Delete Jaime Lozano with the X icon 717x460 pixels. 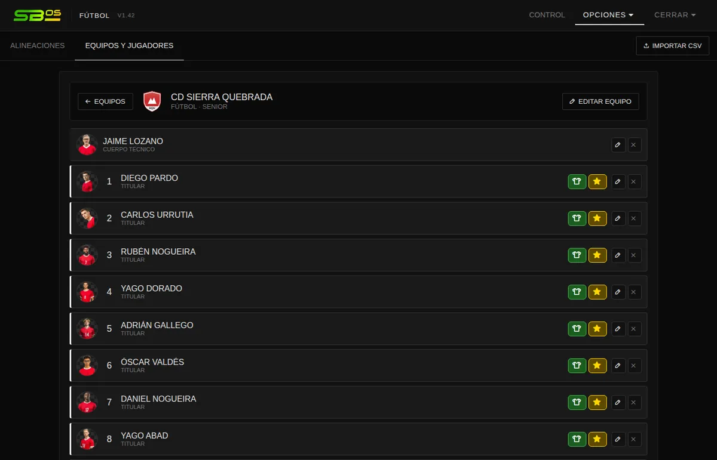[x=634, y=145]
